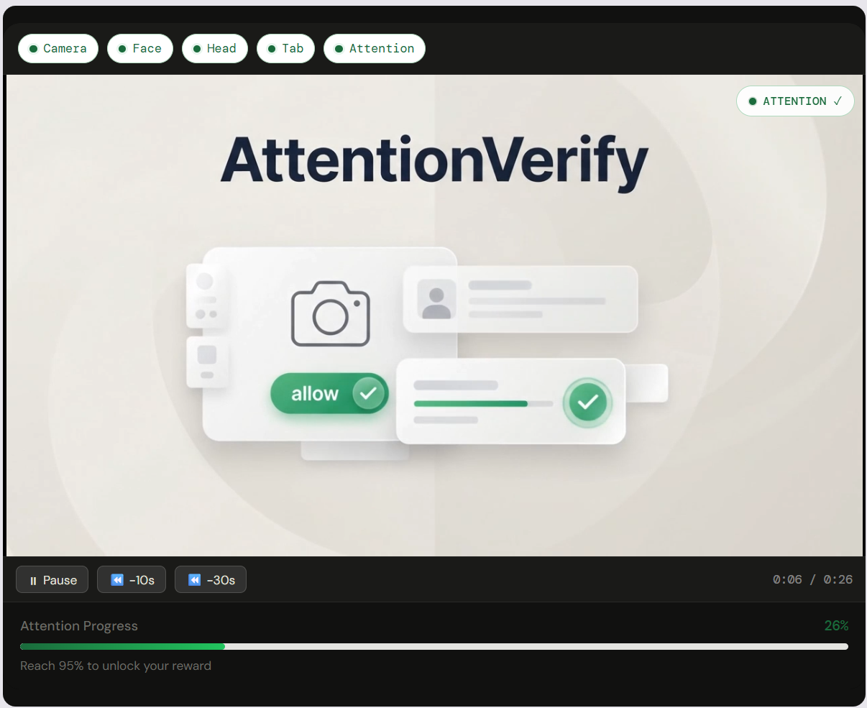This screenshot has height=708, width=867.
Task: Click the 26% progress value
Action: click(x=836, y=626)
